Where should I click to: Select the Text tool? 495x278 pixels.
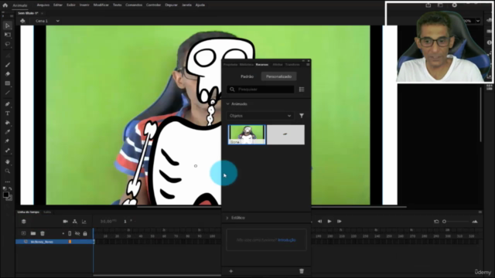[8, 114]
